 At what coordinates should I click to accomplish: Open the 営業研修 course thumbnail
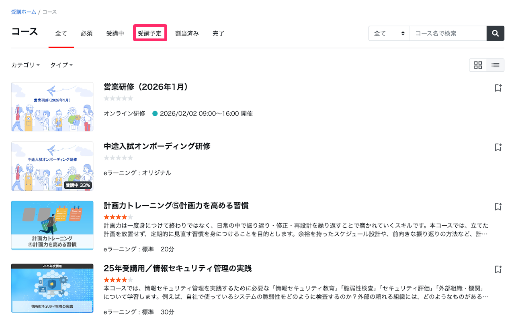pos(52,107)
